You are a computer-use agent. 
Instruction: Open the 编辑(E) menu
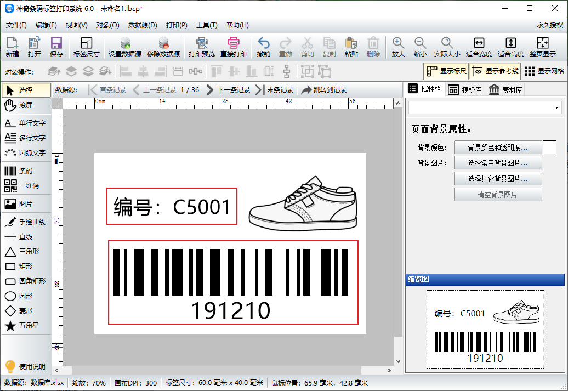46,25
